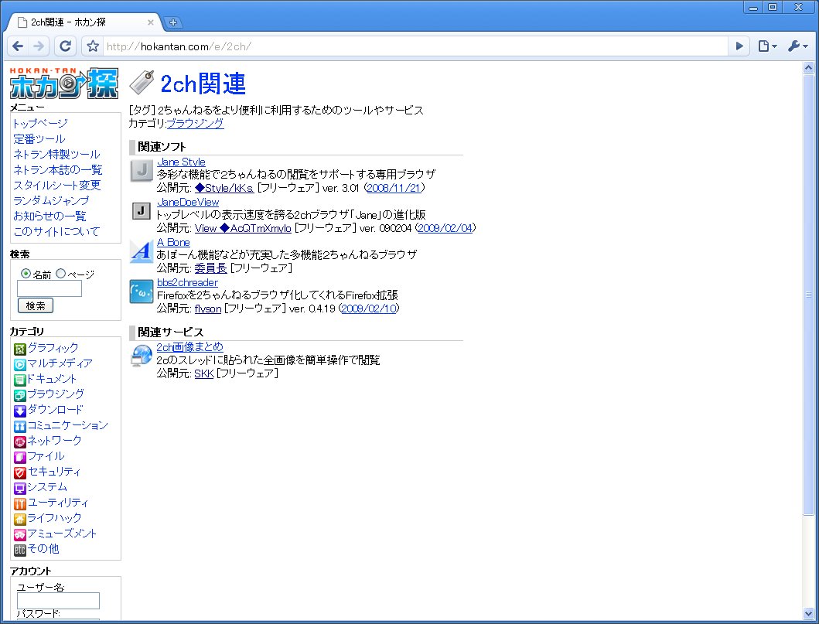The height and width of the screenshot is (624, 819).
Task: Click the publisher link SKK
Action: [204, 373]
